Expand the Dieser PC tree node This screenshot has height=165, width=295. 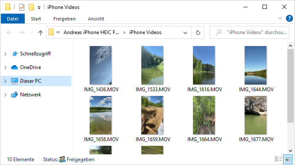(5, 81)
